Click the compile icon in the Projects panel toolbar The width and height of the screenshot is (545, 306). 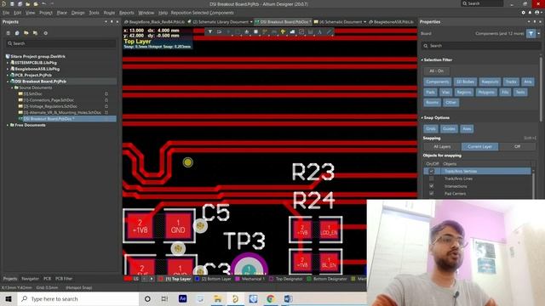(17, 33)
